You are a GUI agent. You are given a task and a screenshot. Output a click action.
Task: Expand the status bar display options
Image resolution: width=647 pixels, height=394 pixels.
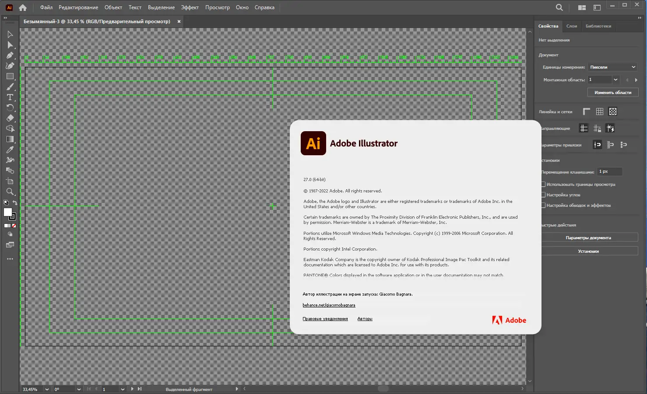pos(237,389)
